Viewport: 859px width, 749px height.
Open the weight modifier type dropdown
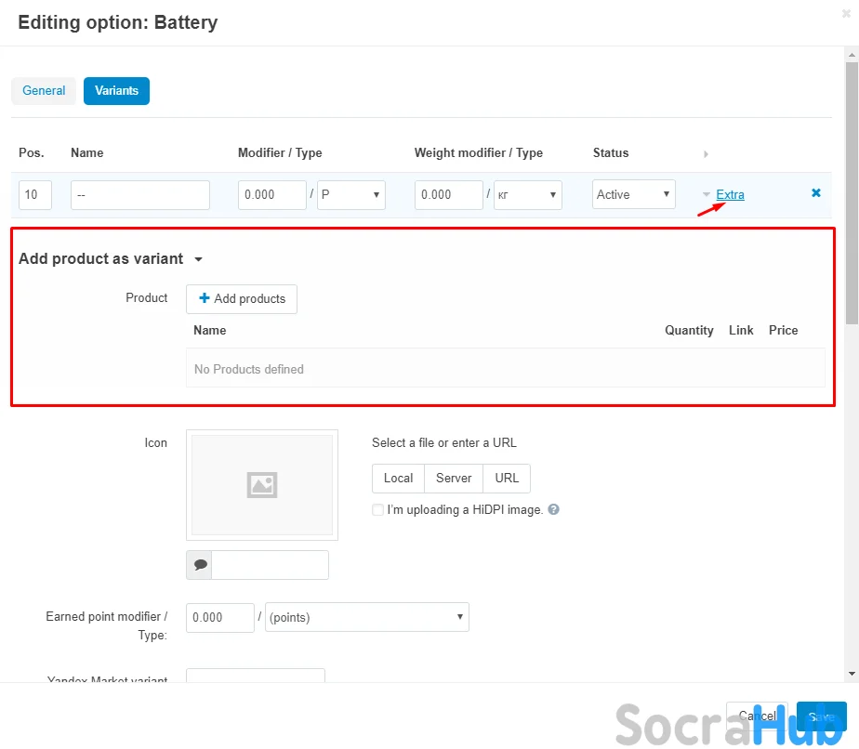point(527,194)
